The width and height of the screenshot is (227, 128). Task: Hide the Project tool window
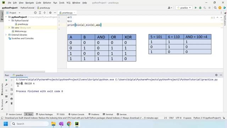pyautogui.click(x=55, y=13)
